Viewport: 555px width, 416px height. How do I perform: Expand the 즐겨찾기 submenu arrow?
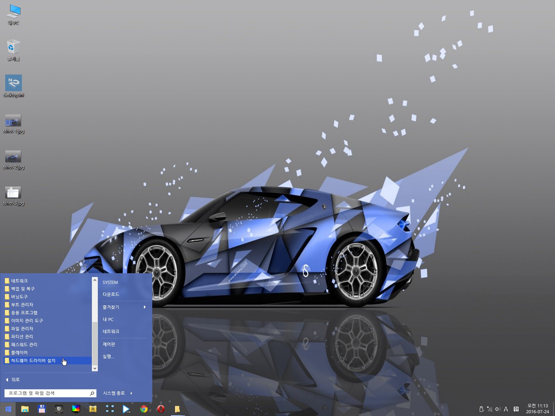tap(145, 307)
